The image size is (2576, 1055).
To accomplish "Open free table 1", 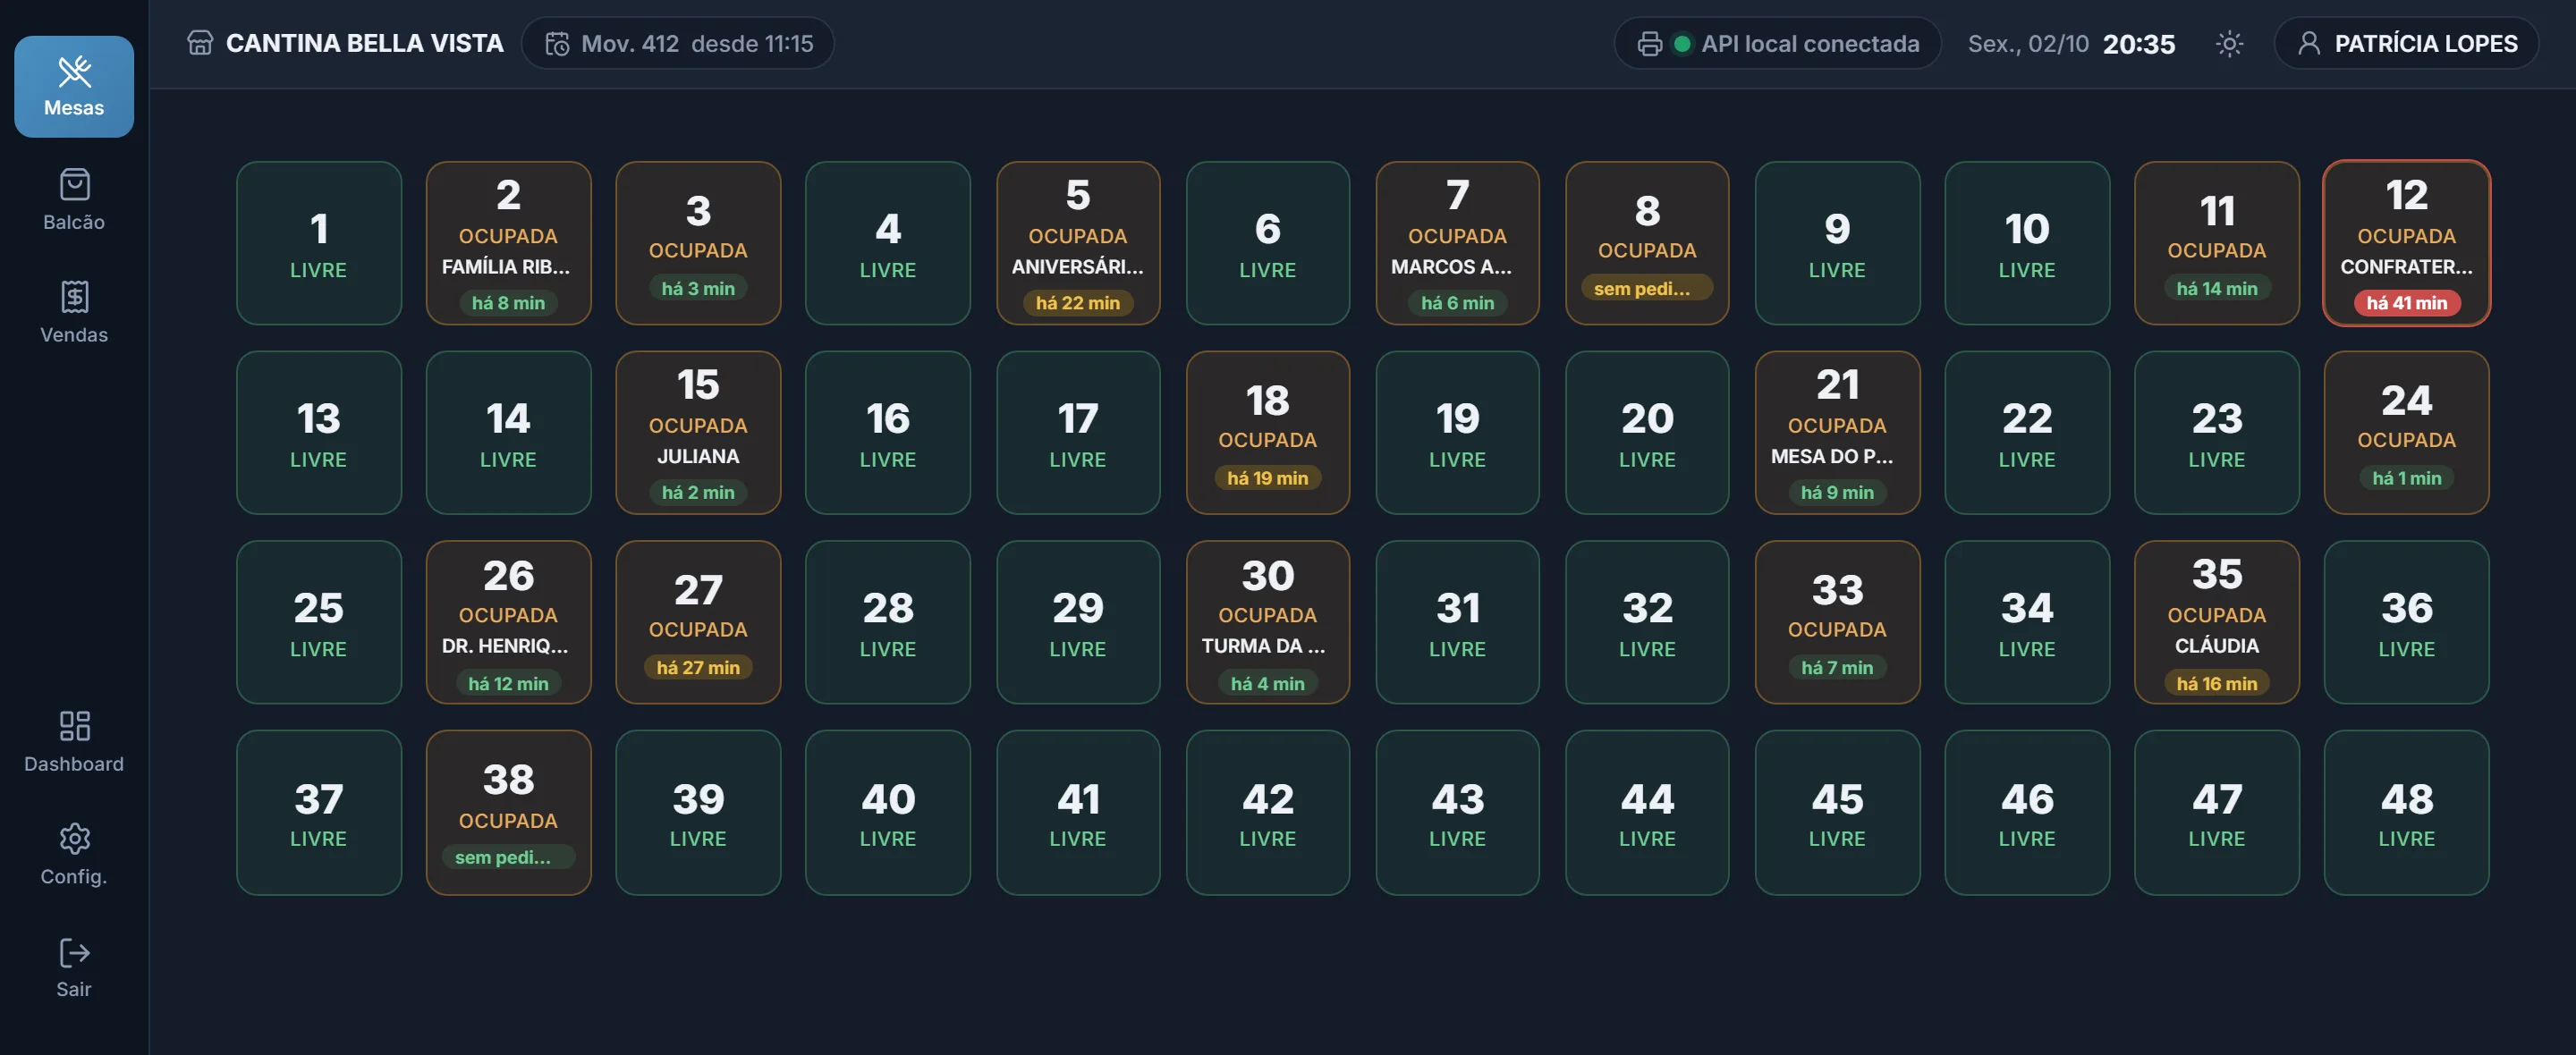I will coord(319,243).
